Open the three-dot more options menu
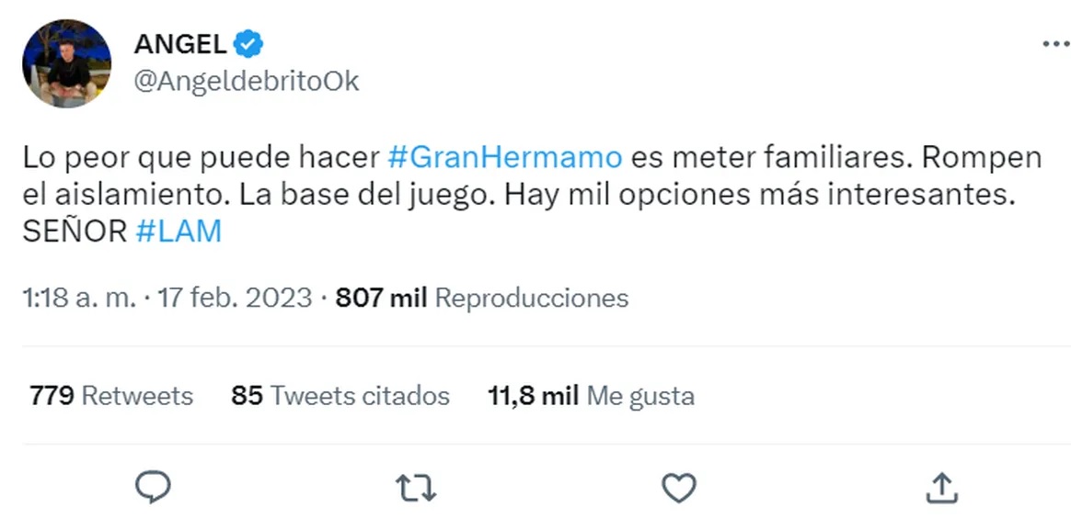The height and width of the screenshot is (530, 1071). coord(1055,44)
